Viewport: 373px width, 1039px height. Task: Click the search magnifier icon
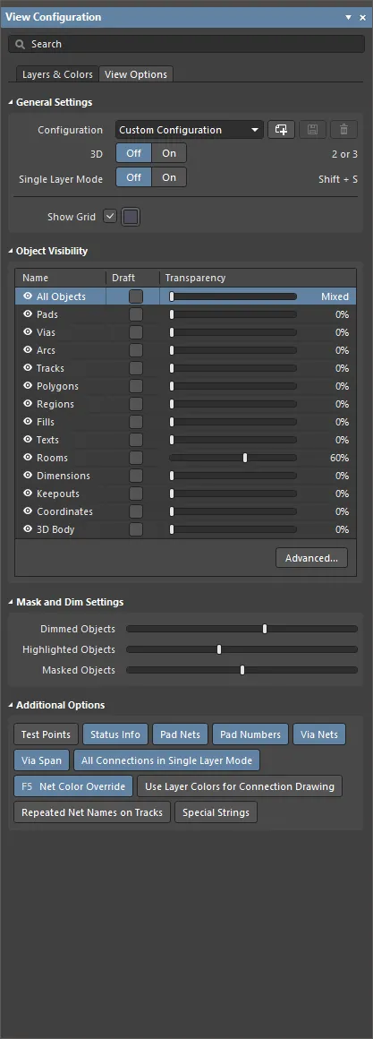pyautogui.click(x=20, y=45)
